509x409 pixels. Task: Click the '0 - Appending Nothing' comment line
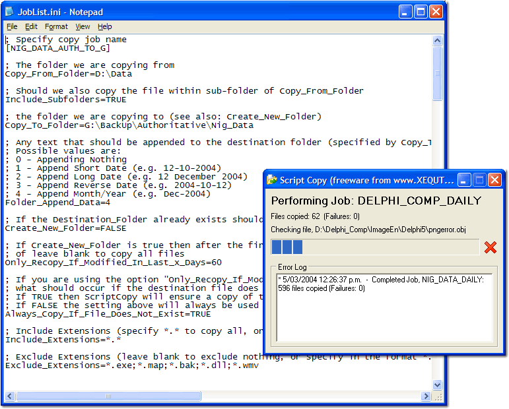[66, 160]
